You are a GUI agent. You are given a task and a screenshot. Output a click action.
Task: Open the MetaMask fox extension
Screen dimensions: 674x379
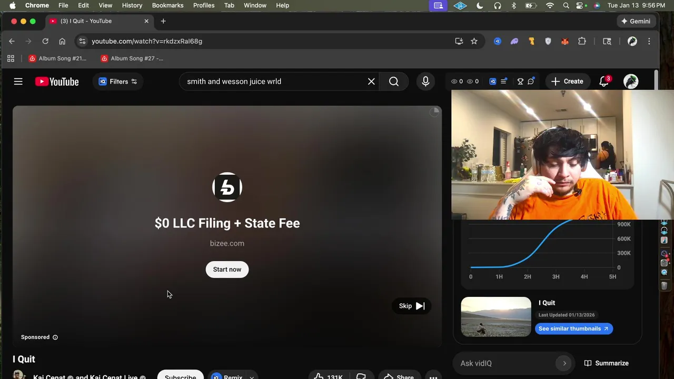click(x=565, y=41)
